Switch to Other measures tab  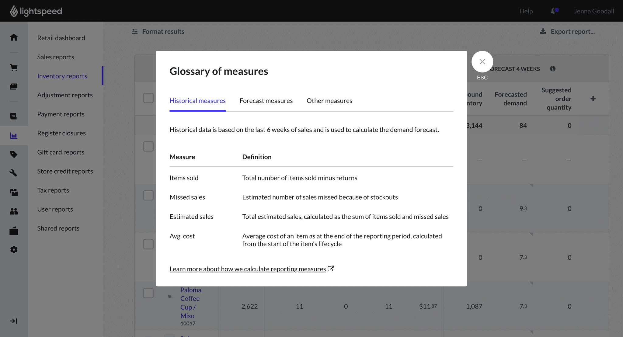(329, 101)
